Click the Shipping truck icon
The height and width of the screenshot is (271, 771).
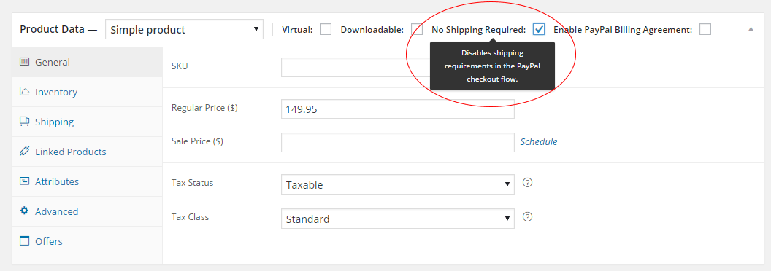(x=24, y=122)
